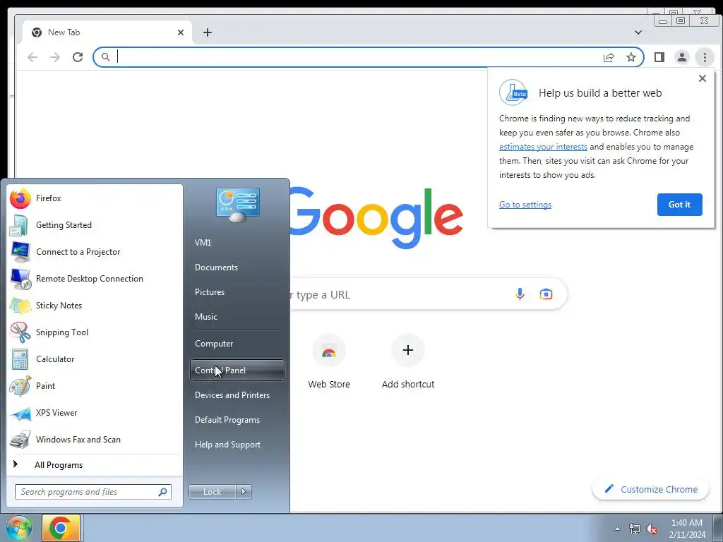
Task: Reload the Chrome page
Action: point(78,57)
